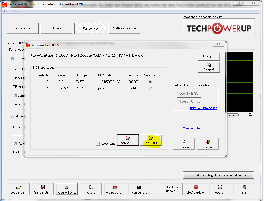The width and height of the screenshot is (264, 201).
Task: Click the Exit door icon
Action: tap(244, 187)
